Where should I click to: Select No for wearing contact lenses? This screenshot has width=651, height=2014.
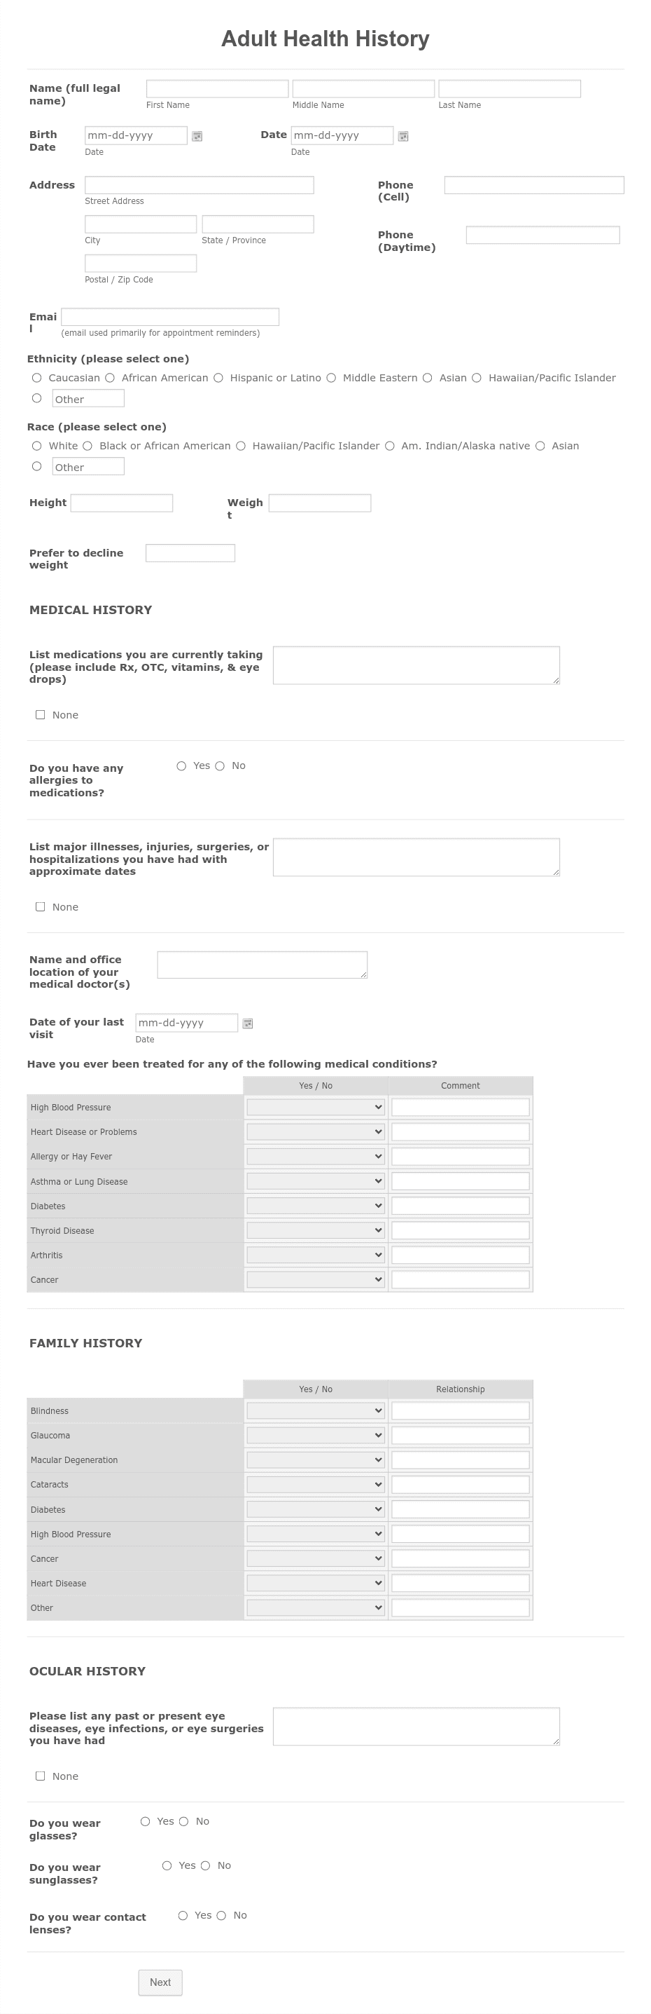(222, 1914)
